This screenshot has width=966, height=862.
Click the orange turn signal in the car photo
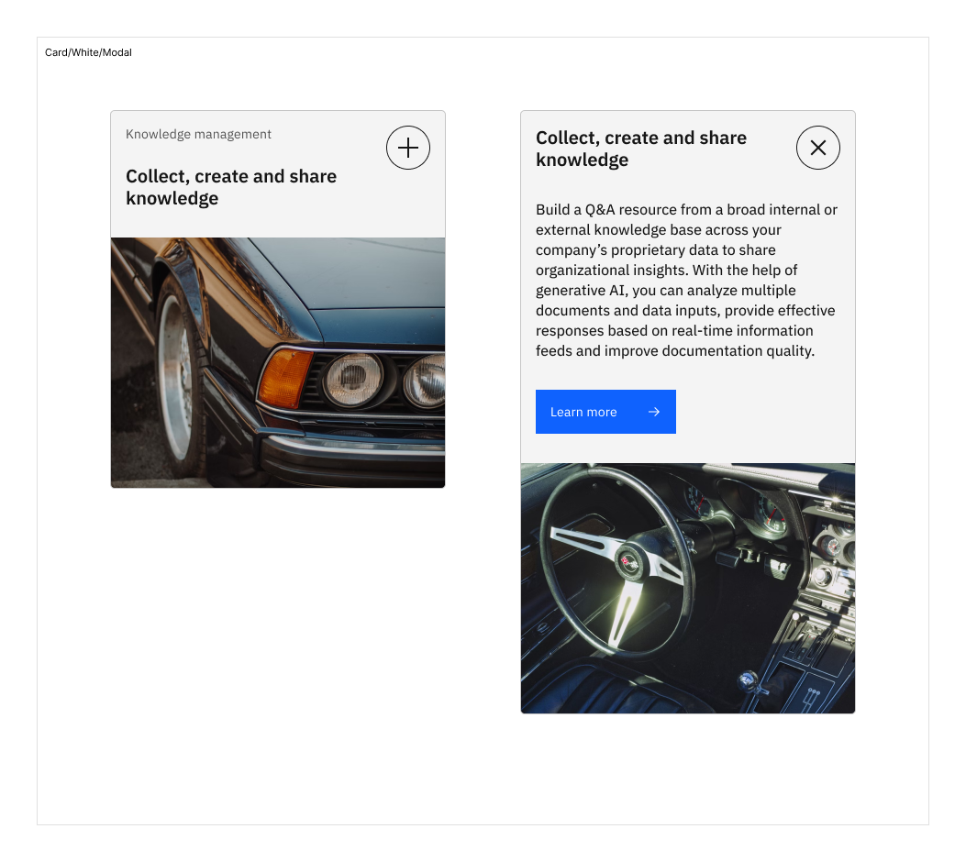pyautogui.click(x=284, y=378)
